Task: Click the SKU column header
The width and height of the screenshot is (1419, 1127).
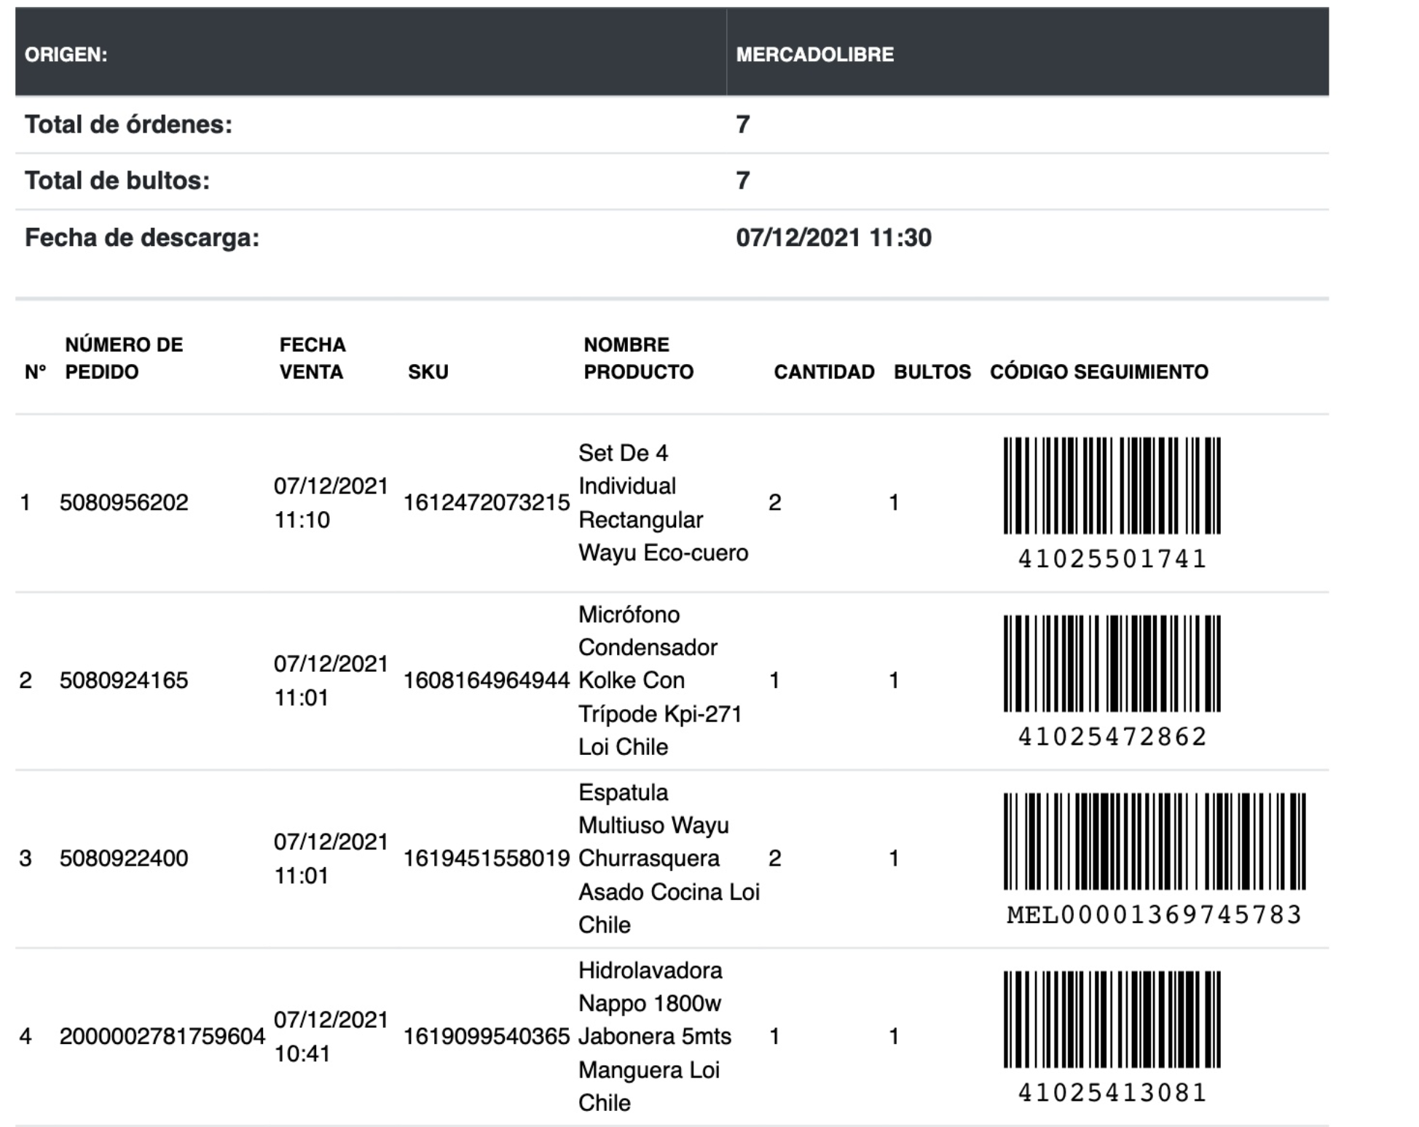Action: click(x=428, y=372)
